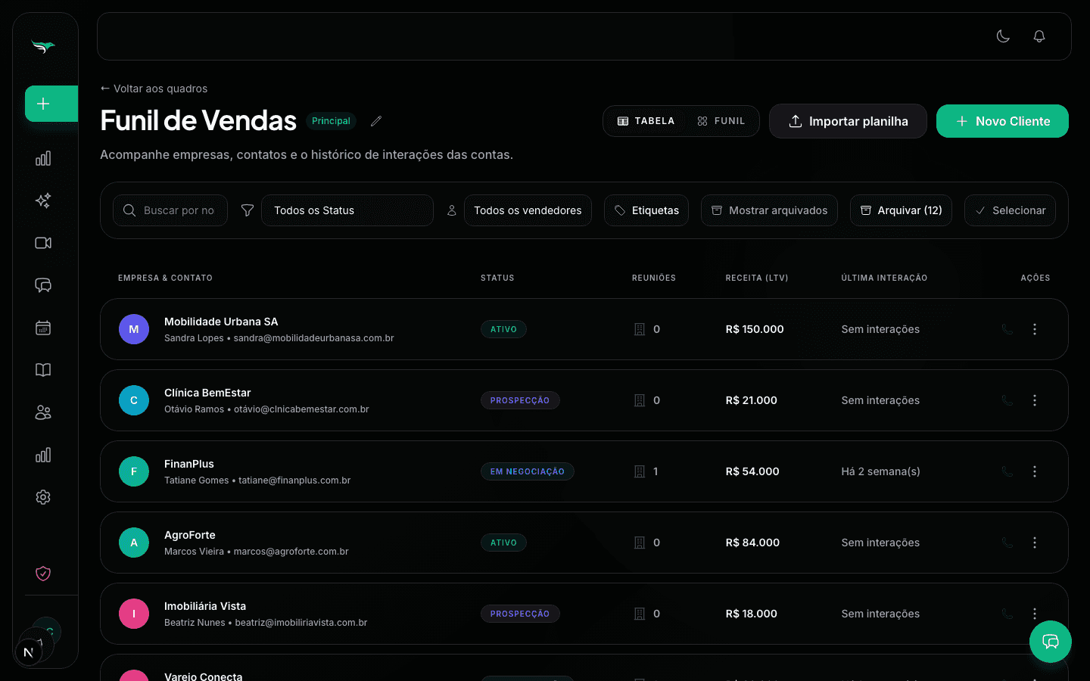The height and width of the screenshot is (681, 1090).
Task: Open actions menu for Mobilidade Urbana SA
Action: 1035,329
